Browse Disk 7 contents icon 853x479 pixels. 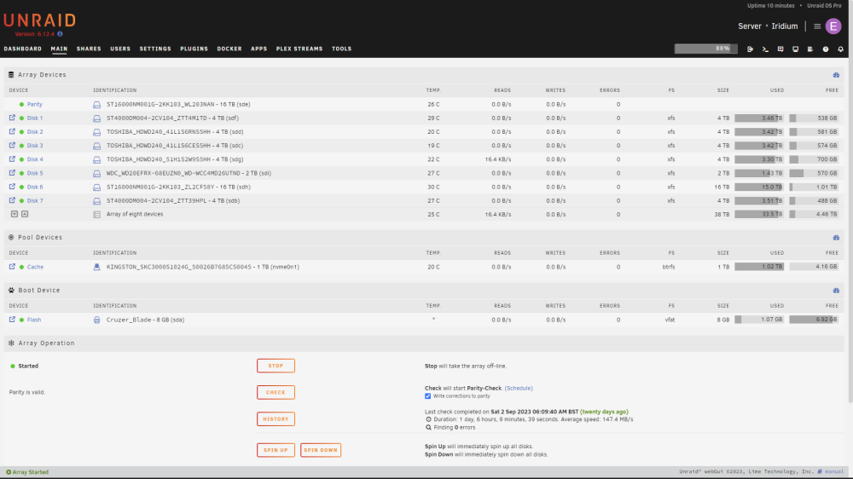pyautogui.click(x=12, y=200)
